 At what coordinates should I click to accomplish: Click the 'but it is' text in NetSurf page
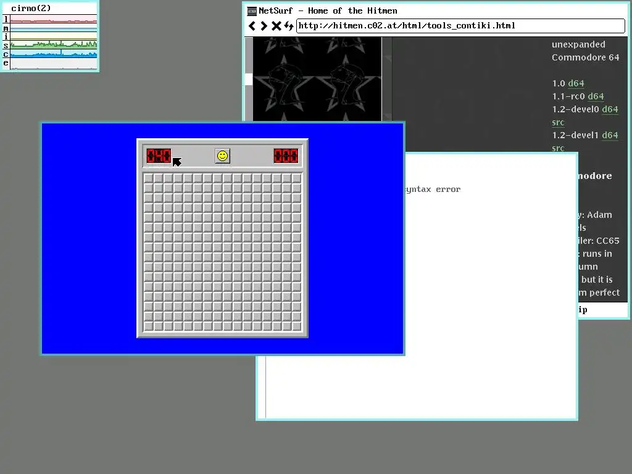(597, 280)
